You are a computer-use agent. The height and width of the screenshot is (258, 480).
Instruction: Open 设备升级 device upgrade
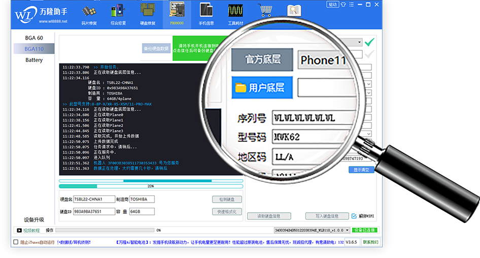(x=34, y=219)
